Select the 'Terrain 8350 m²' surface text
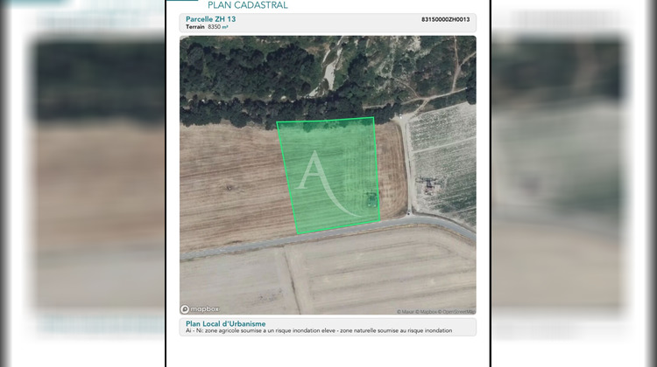This screenshot has width=657, height=367. 207,27
